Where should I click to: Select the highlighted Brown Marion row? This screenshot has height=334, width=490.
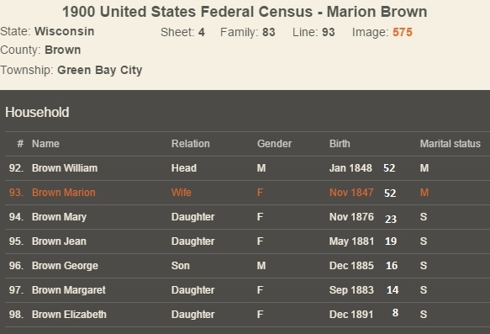[247, 193]
